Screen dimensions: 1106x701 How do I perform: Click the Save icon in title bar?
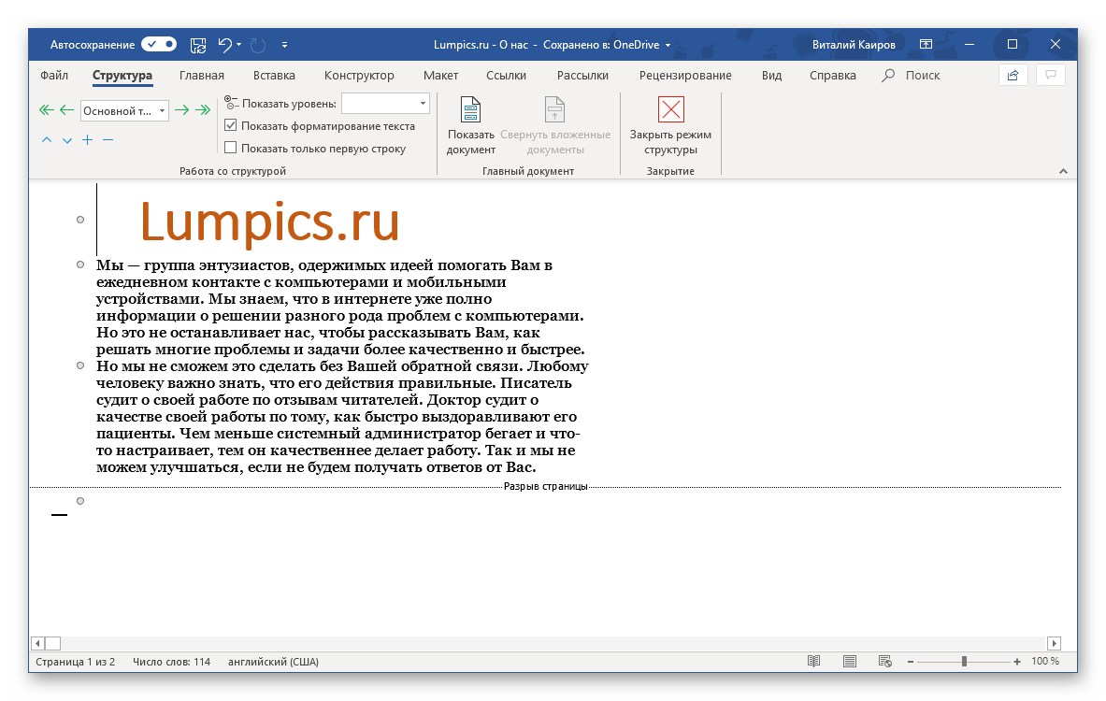(x=198, y=44)
